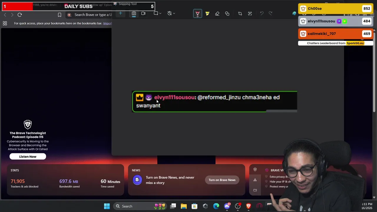The height and width of the screenshot is (212, 377).
Task: Open the Windows Start menu
Action: (x=107, y=206)
